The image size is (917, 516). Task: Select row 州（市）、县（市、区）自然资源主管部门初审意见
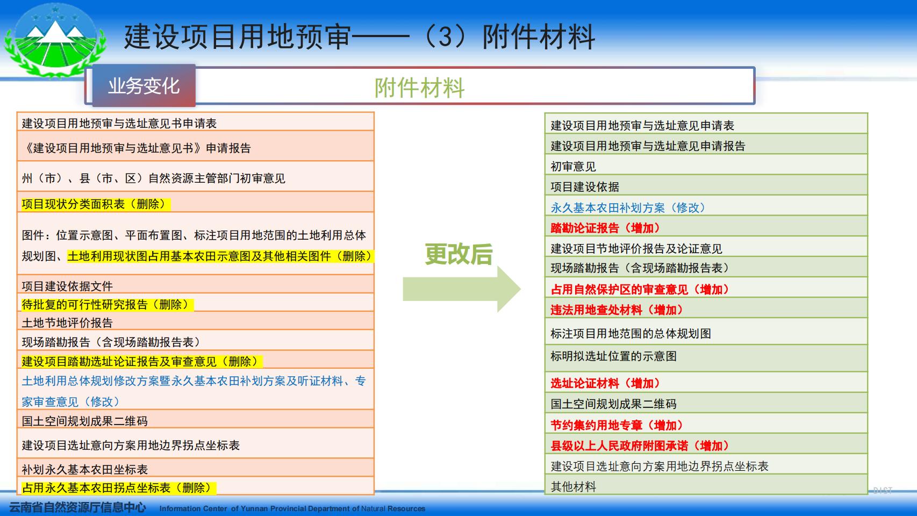(x=196, y=177)
